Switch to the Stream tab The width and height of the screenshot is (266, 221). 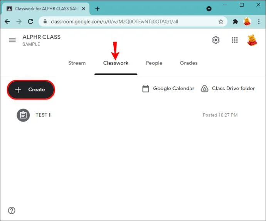pos(77,63)
